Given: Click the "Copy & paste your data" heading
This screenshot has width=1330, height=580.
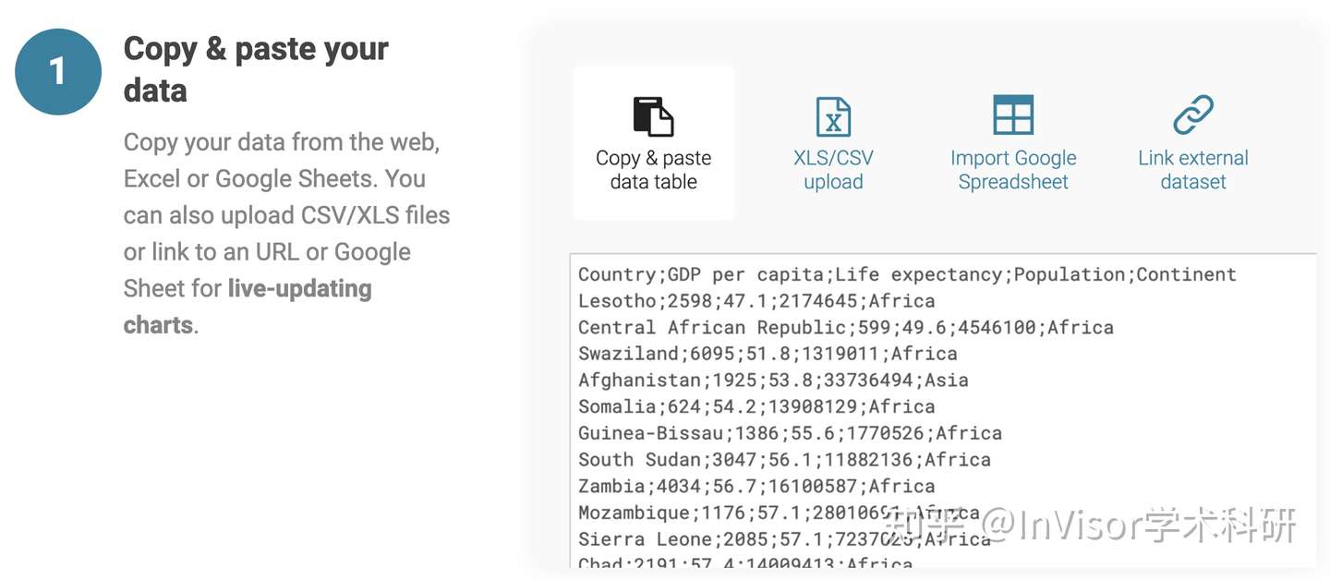Looking at the screenshot, I should point(256,69).
